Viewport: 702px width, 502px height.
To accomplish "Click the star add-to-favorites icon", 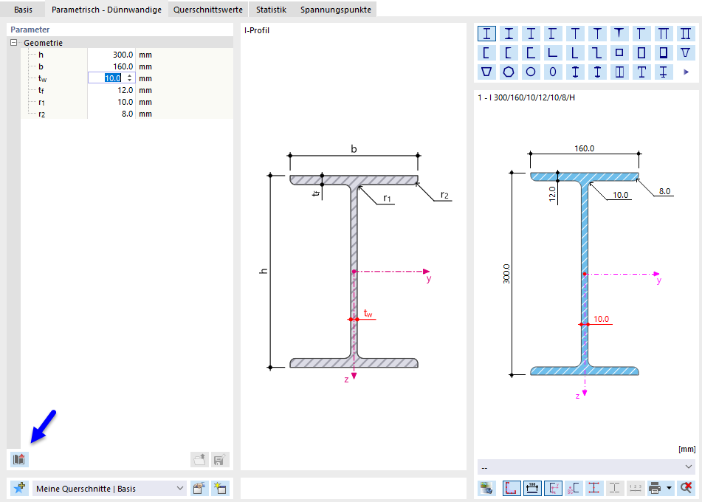I will click(x=19, y=488).
